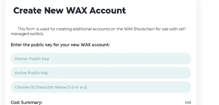219x105 pixels.
Task: Click 'managed wallets' in the description
Action: (x=27, y=34)
